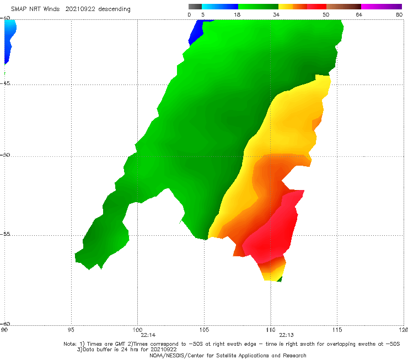
Task: Pick the cyan-blue segment of the colorbar
Action: point(220,7)
